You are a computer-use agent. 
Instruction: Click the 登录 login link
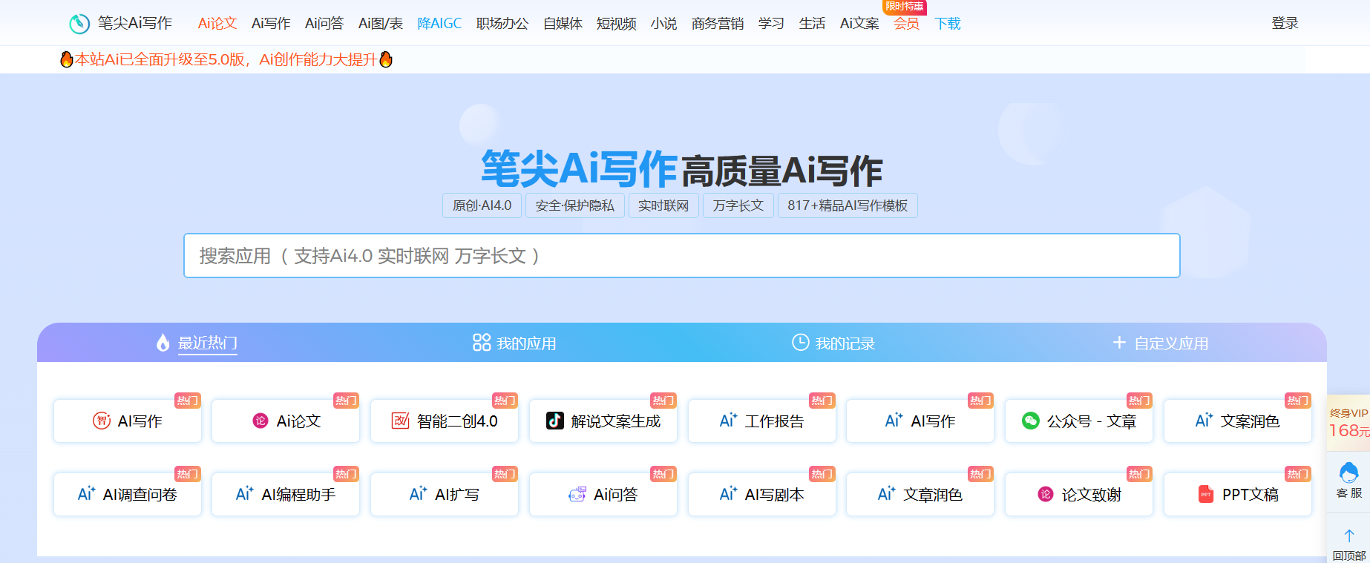1285,24
